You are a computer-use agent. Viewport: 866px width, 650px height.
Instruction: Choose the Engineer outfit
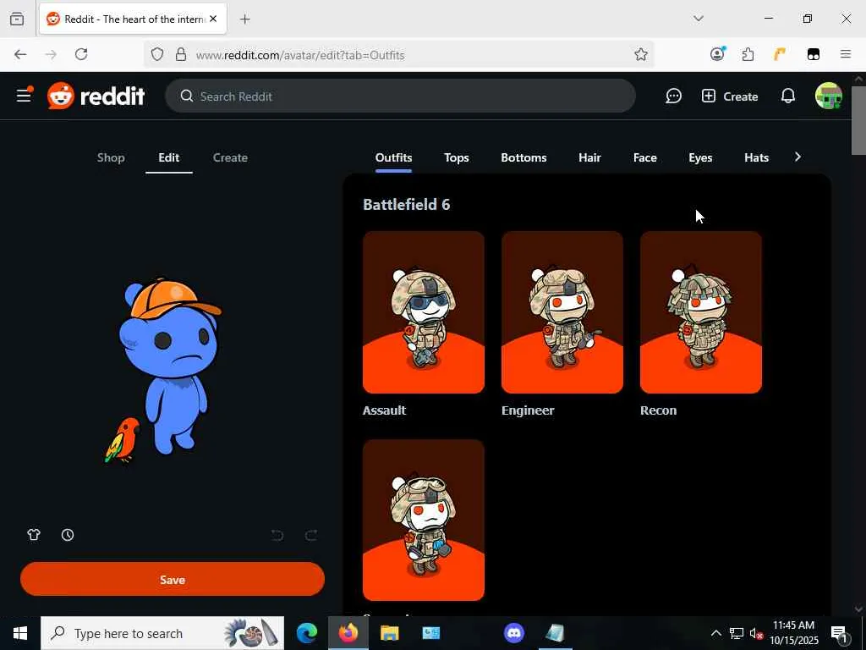point(562,312)
